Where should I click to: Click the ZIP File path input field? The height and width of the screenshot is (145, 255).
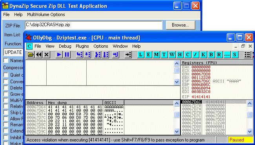pyautogui.click(x=93, y=25)
